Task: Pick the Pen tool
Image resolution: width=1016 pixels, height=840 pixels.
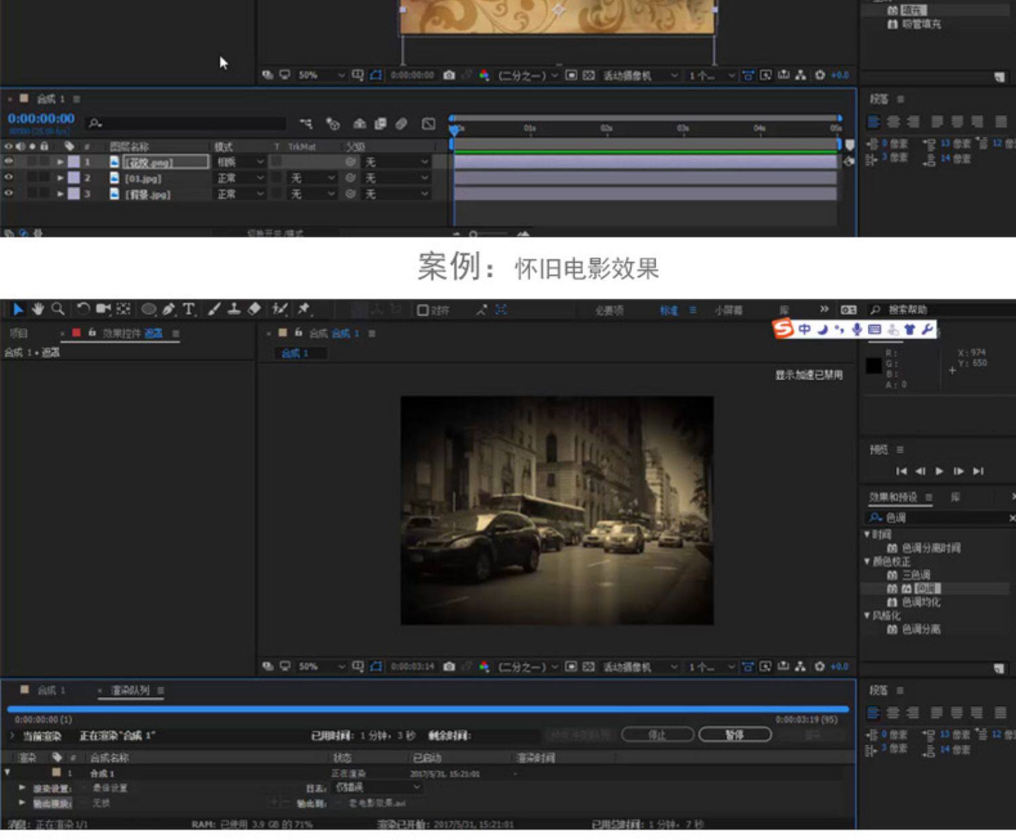Action: (x=169, y=309)
